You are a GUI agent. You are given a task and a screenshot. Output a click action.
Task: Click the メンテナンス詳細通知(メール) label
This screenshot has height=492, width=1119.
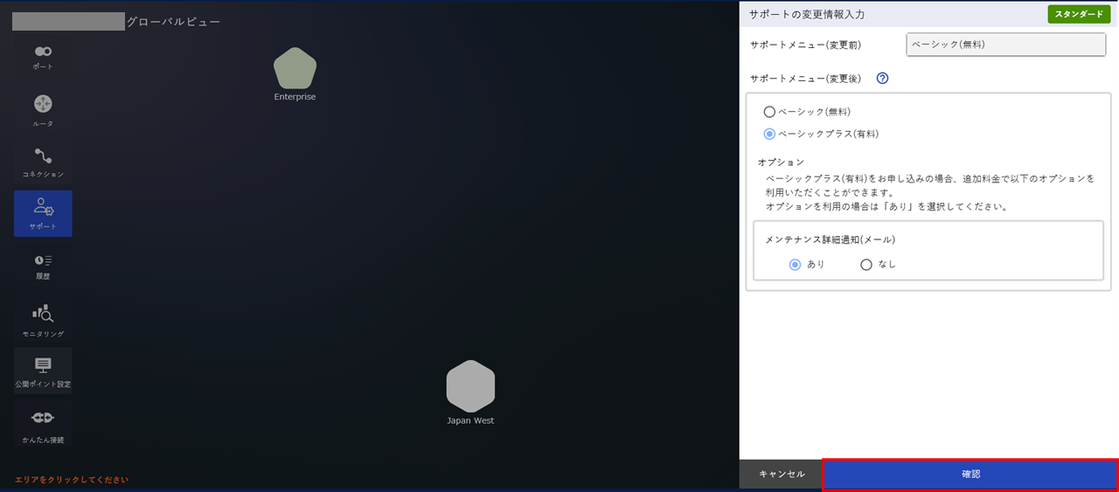tap(830, 239)
